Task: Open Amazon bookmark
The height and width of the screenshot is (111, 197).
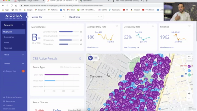Action: coord(135,10)
